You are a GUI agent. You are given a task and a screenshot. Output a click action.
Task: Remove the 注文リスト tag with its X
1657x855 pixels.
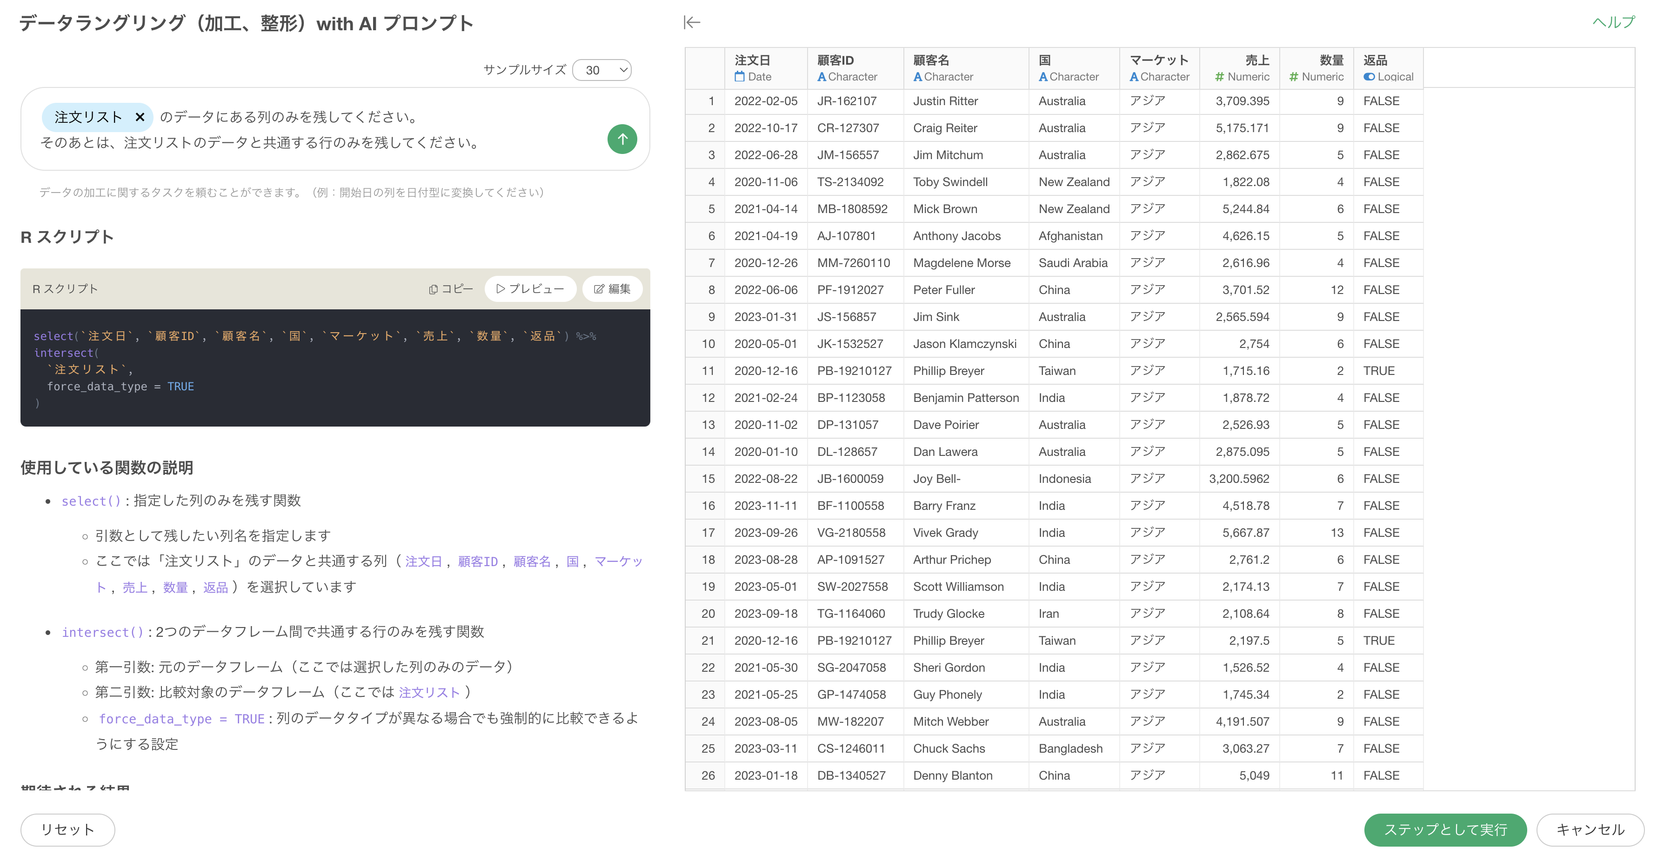140,117
